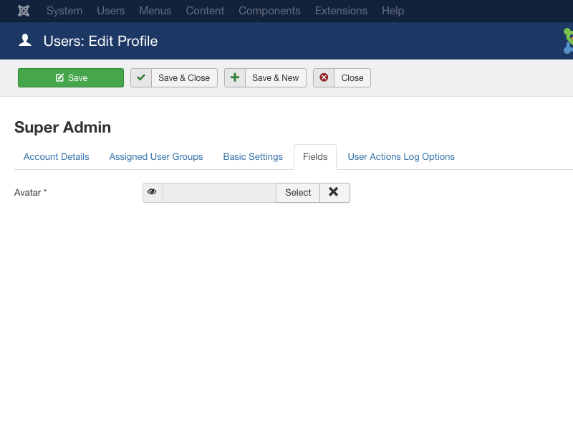Click the red circle X icon on Close
573x430 pixels.
(324, 77)
